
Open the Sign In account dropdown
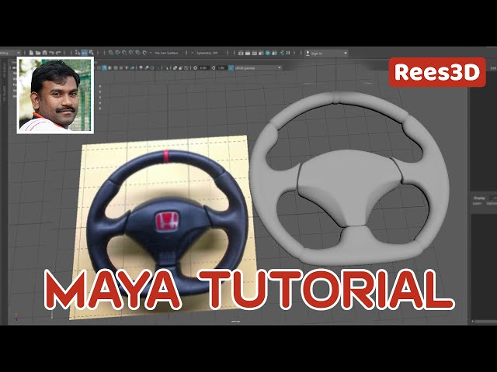click(x=326, y=53)
